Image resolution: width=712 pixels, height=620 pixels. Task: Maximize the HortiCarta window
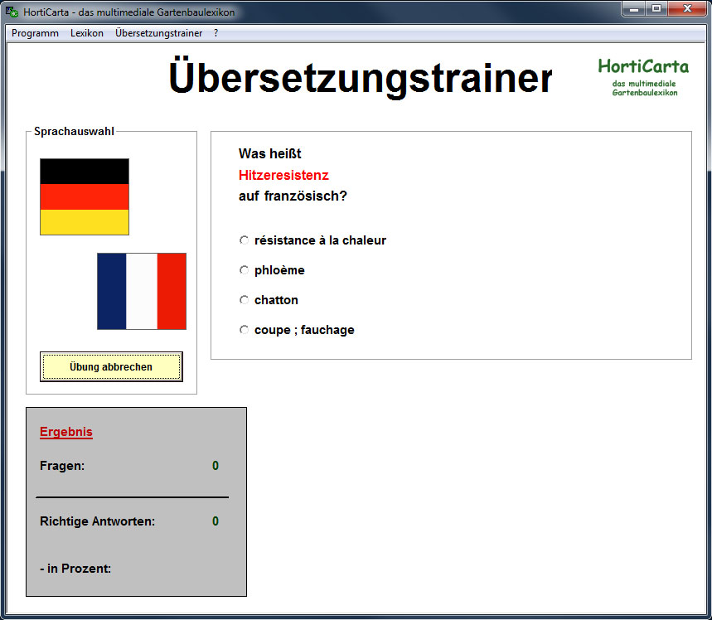pos(657,9)
